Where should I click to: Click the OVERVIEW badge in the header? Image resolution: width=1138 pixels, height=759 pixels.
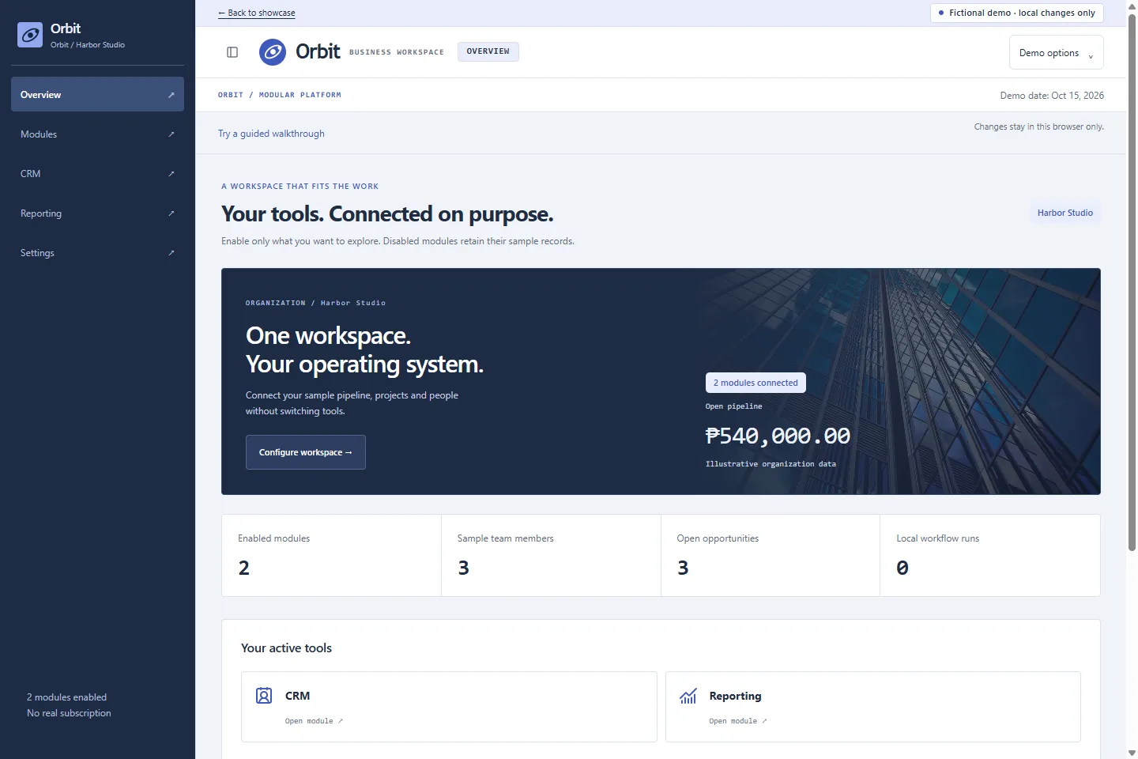488,51
